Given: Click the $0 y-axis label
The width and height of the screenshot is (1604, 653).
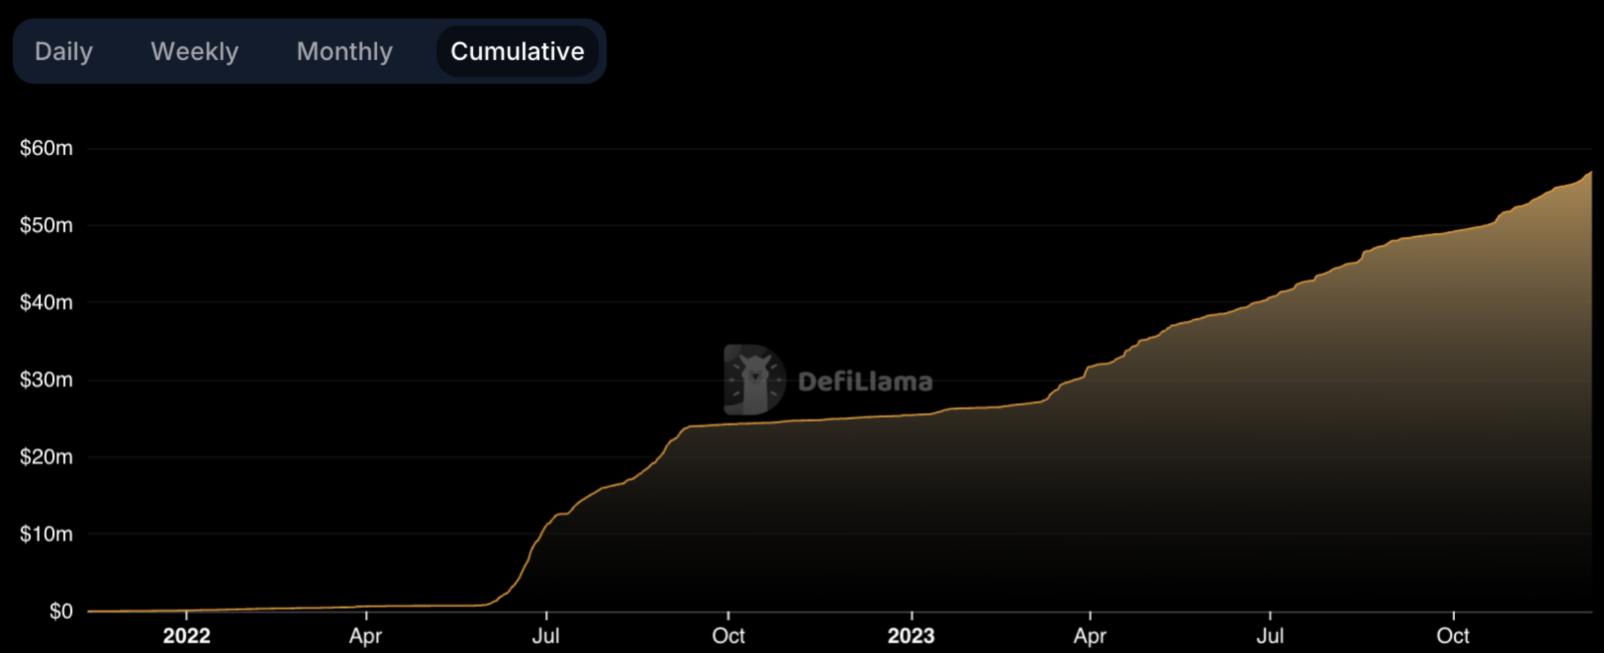Looking at the screenshot, I should [61, 611].
